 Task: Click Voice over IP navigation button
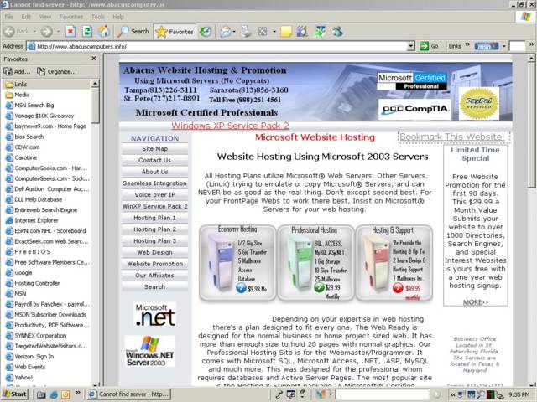point(154,195)
